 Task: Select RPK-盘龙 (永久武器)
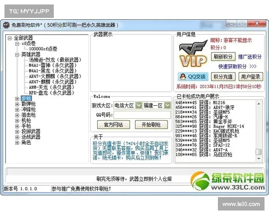tap(52, 93)
